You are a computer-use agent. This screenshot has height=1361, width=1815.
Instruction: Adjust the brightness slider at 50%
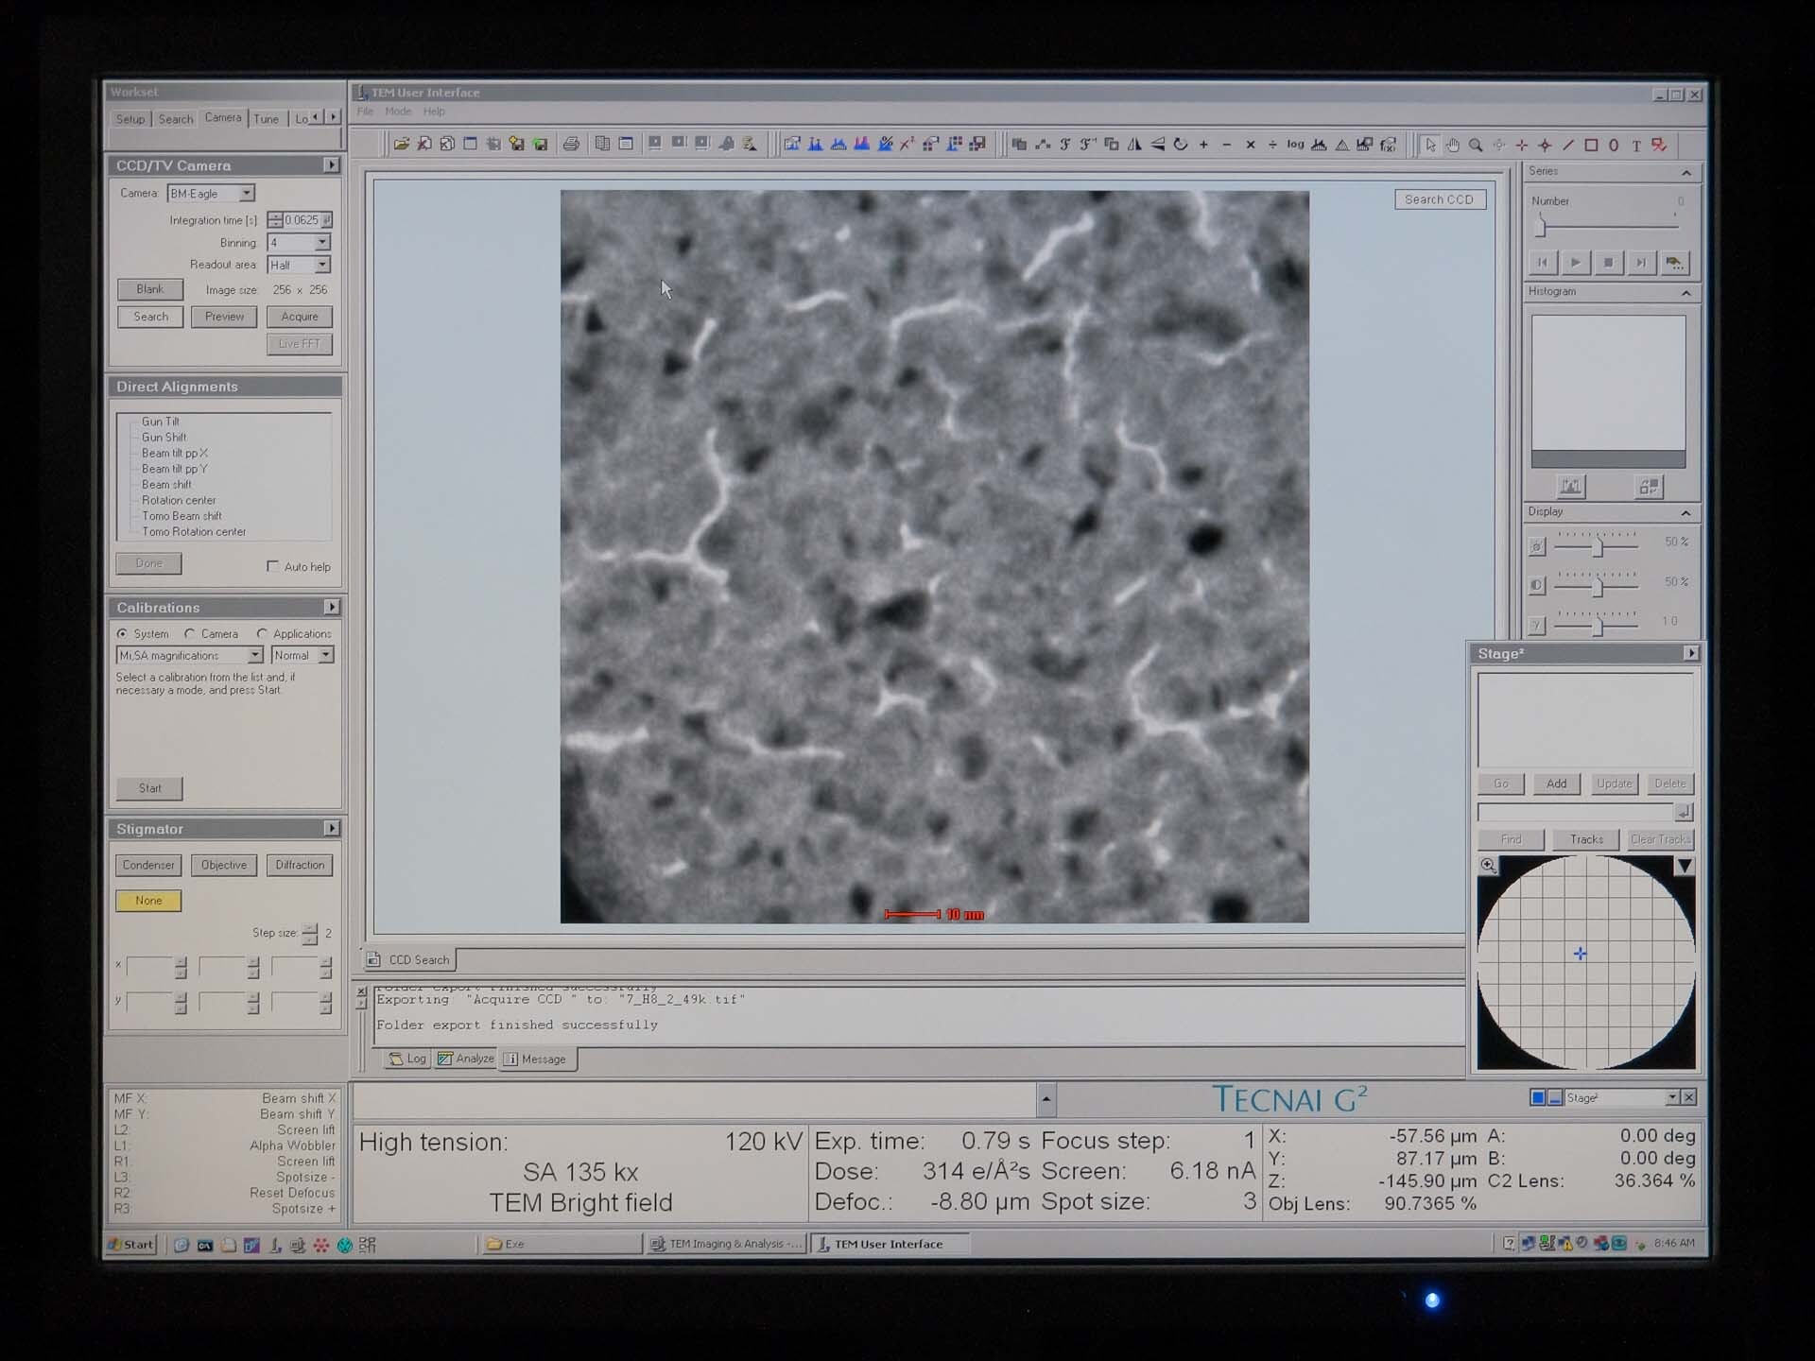tap(1598, 546)
